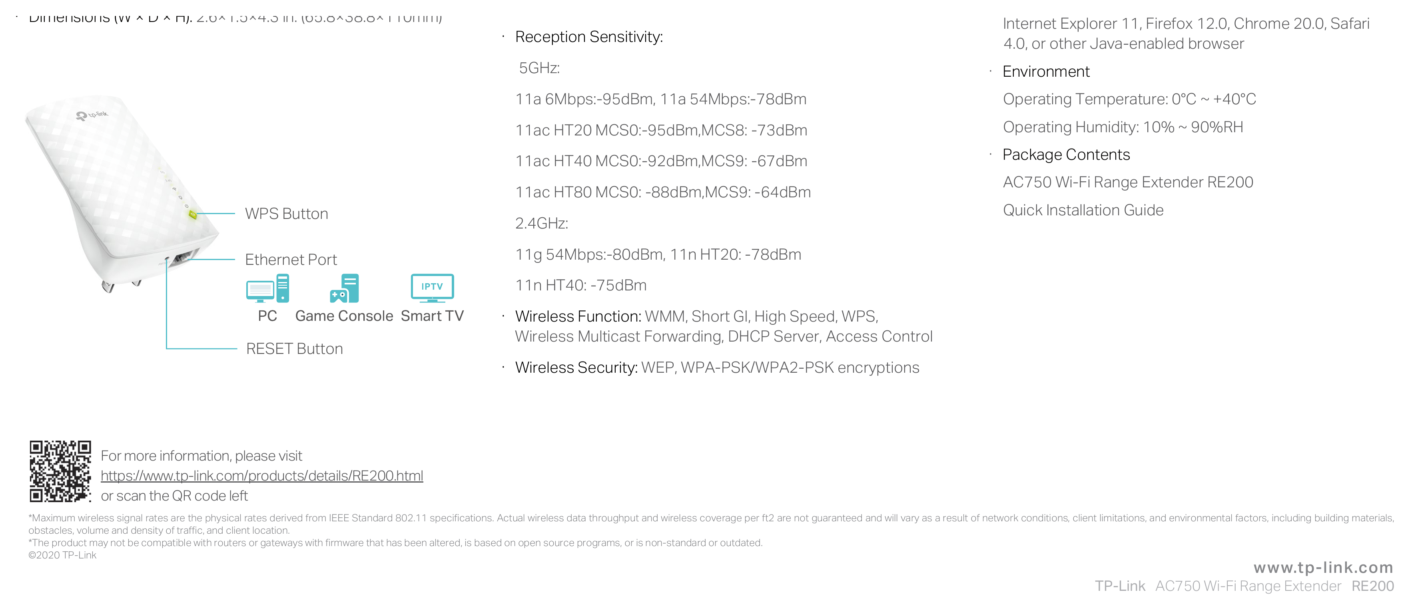Click the ©2020 TP-Link copyright notice
This screenshot has width=1410, height=610.
[62, 555]
